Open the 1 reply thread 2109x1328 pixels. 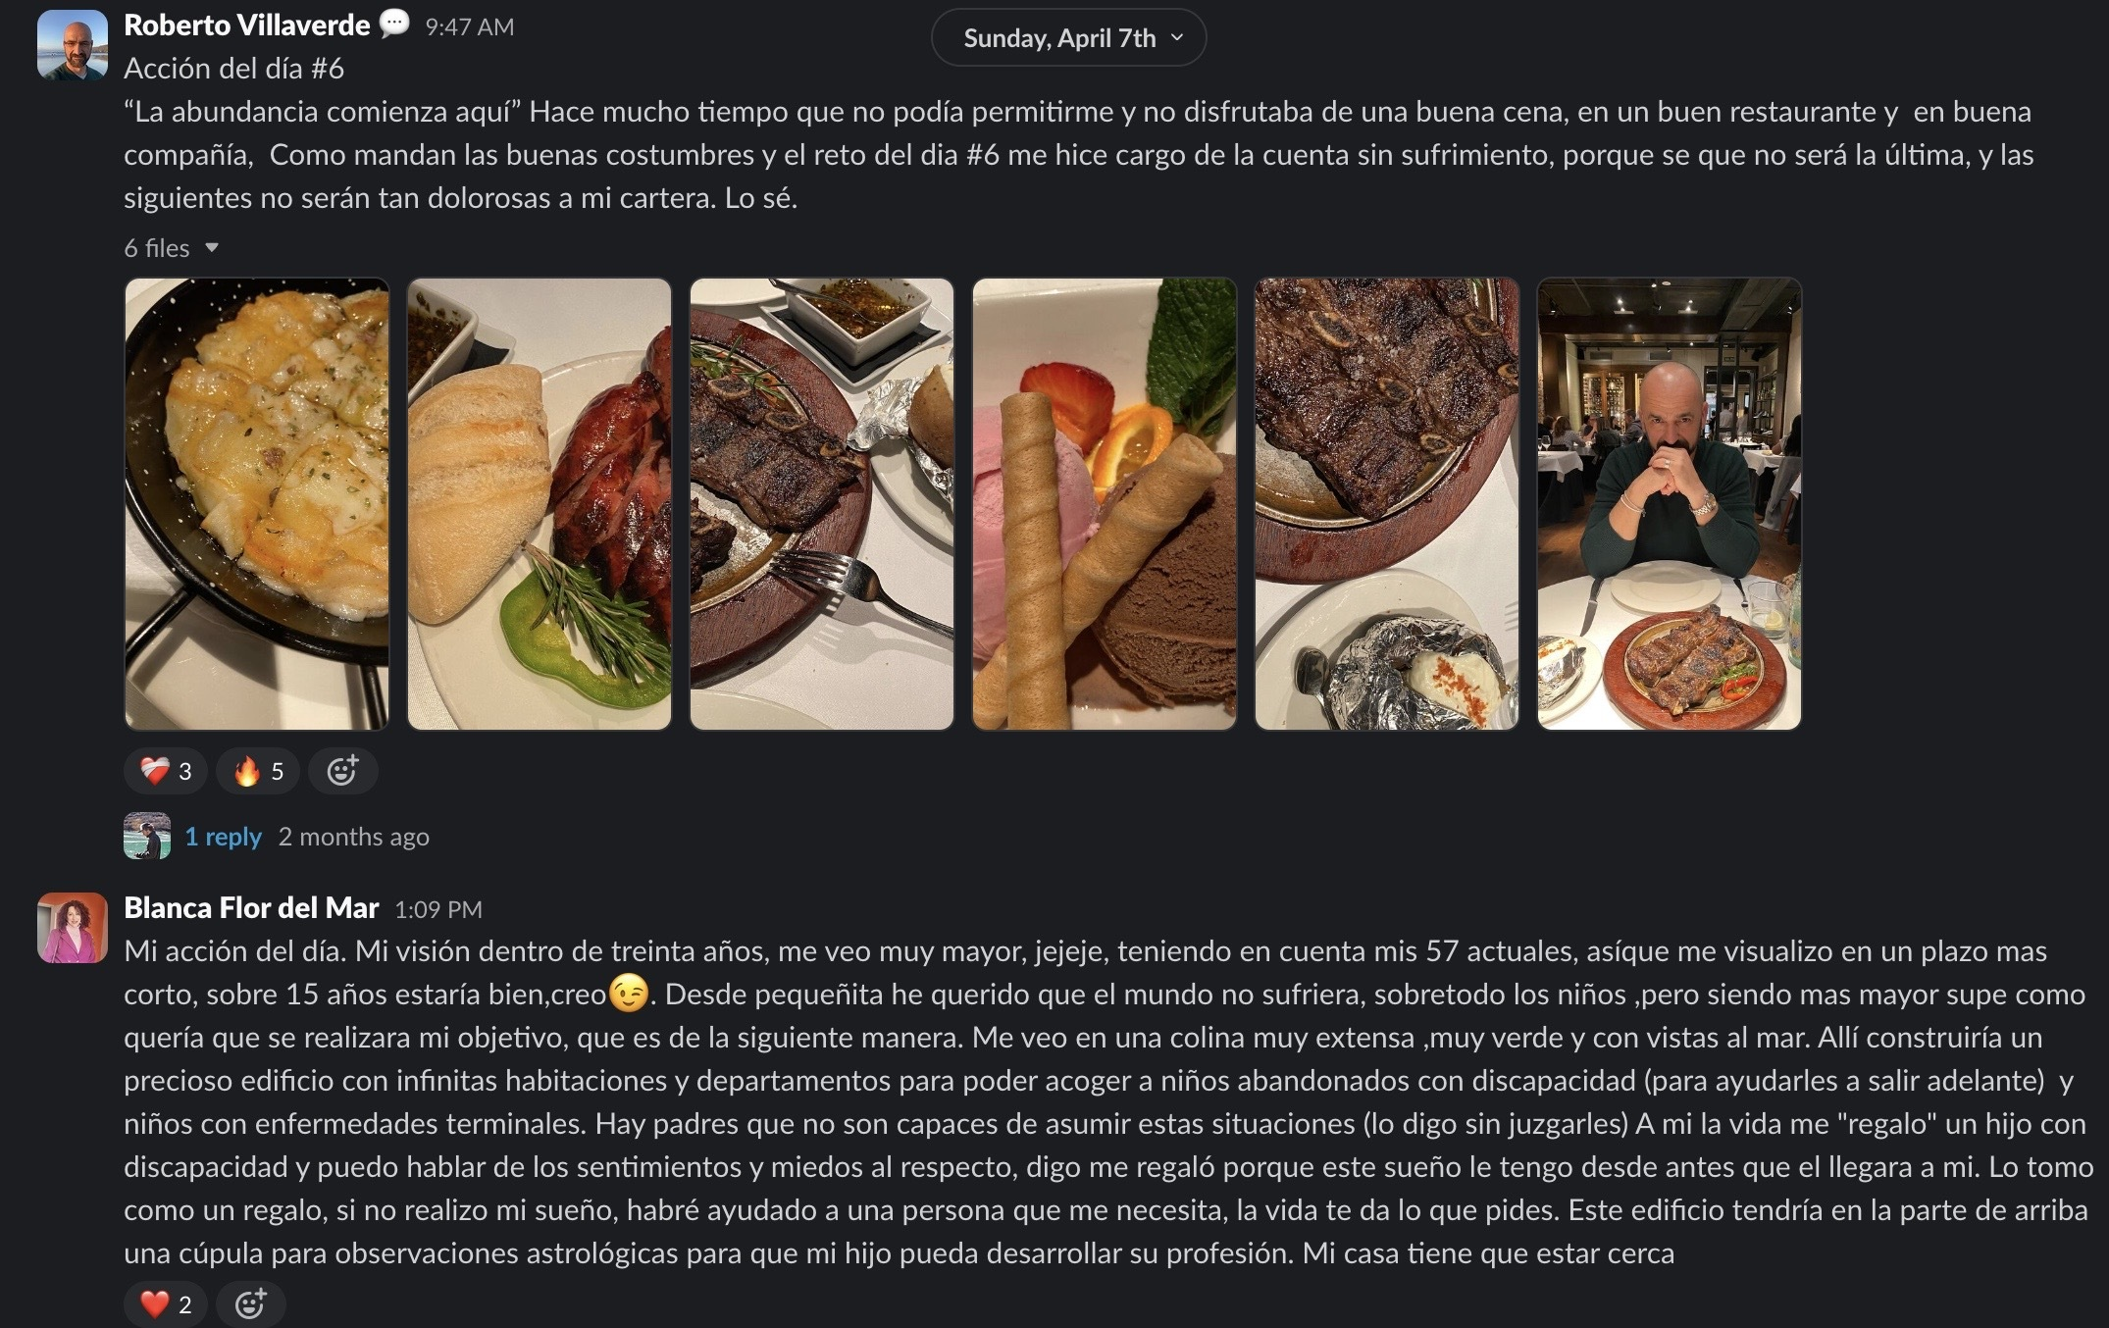224,837
